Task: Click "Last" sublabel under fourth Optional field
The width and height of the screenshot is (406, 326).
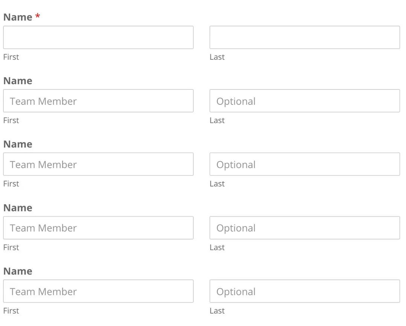Action: tap(217, 311)
